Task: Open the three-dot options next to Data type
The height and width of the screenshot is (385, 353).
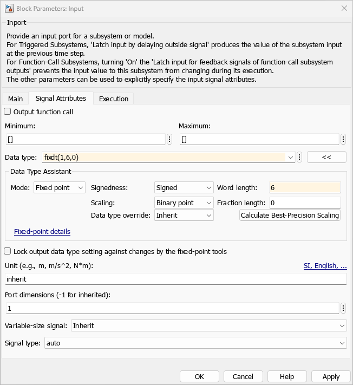Action: pos(299,157)
